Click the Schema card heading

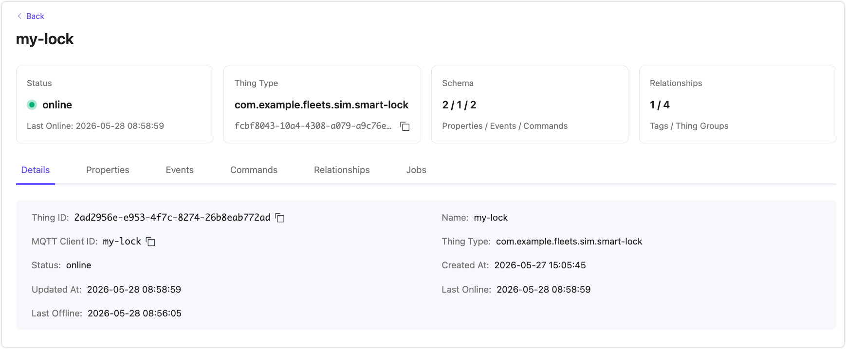coord(458,83)
